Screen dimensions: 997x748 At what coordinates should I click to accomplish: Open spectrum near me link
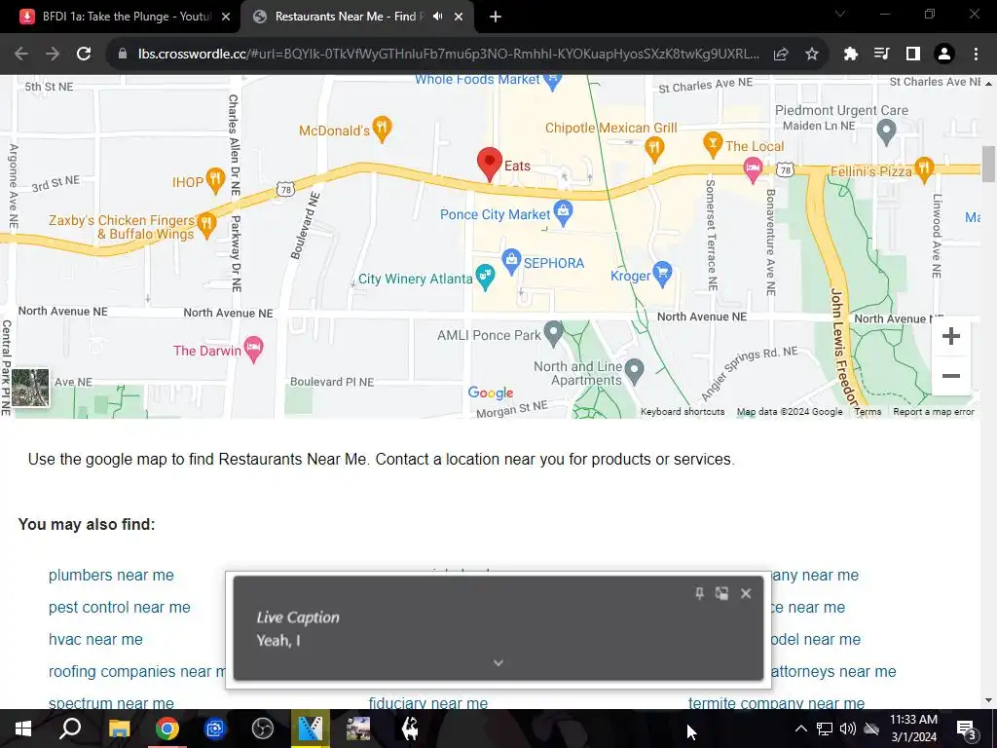coord(111,702)
